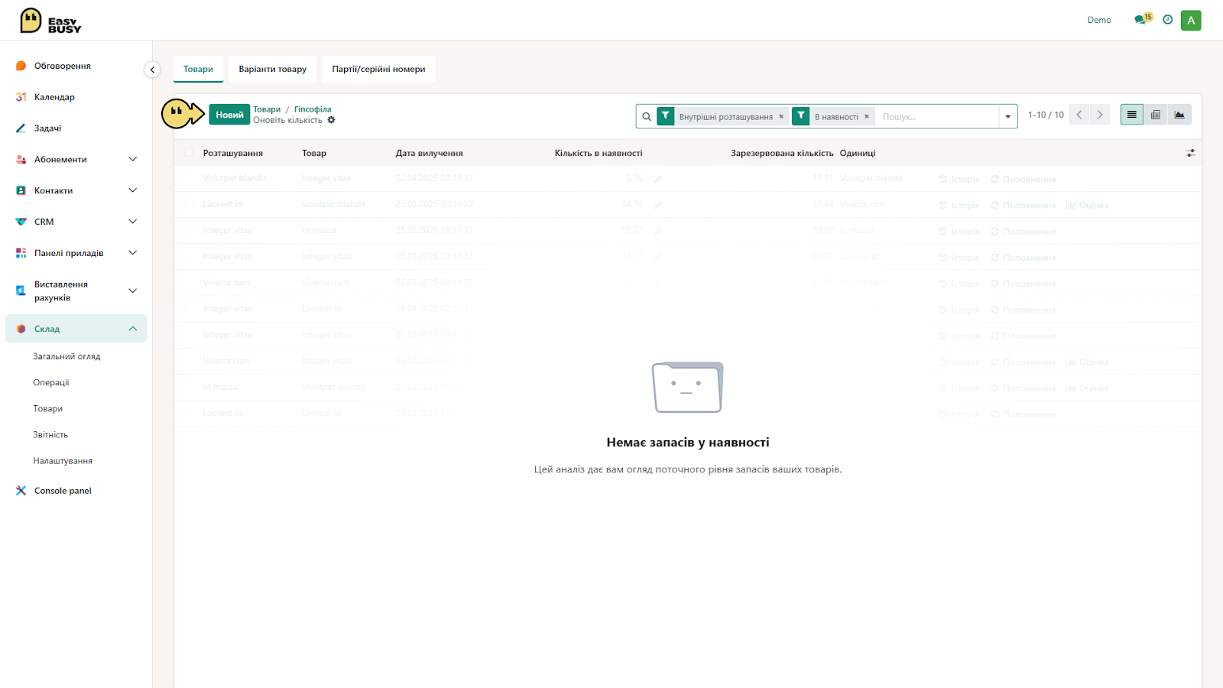The image size is (1223, 688).
Task: Sort by the Кількість в наявності column header
Action: pos(599,153)
